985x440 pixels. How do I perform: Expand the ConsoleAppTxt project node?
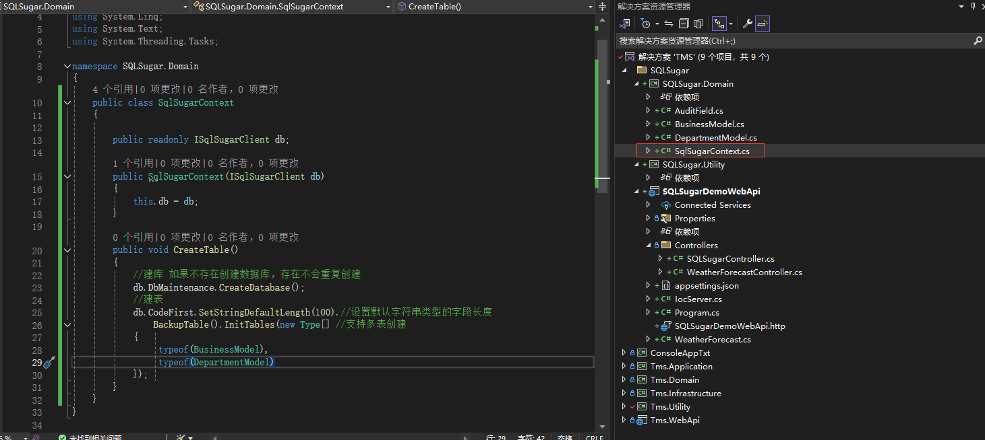tap(624, 353)
